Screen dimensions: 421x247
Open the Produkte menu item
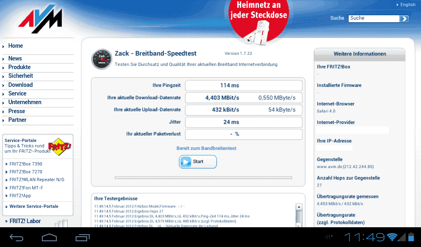19,67
